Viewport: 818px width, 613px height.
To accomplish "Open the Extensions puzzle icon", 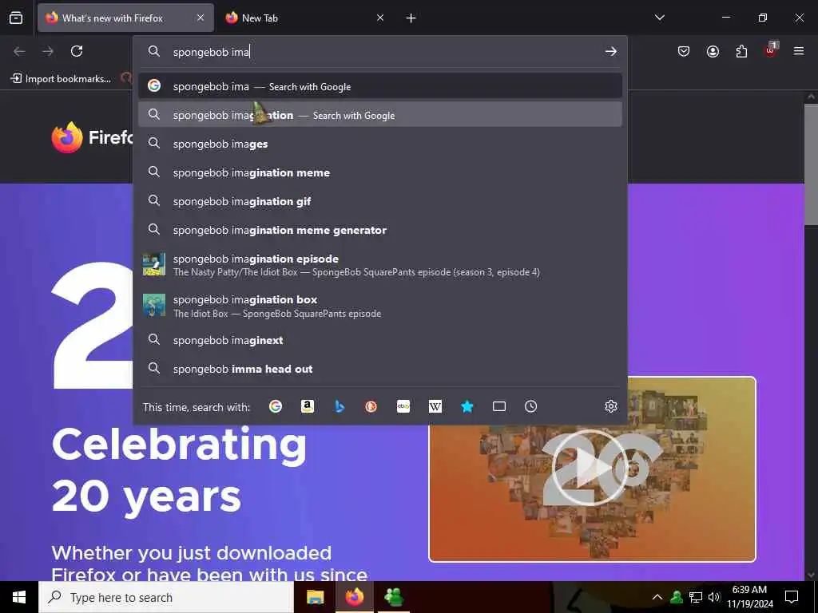I will coord(741,51).
